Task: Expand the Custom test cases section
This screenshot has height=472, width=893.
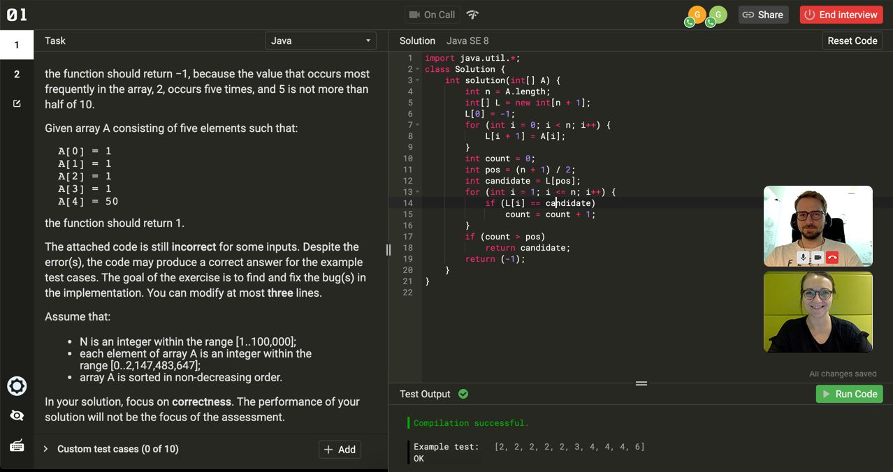Action: point(46,449)
